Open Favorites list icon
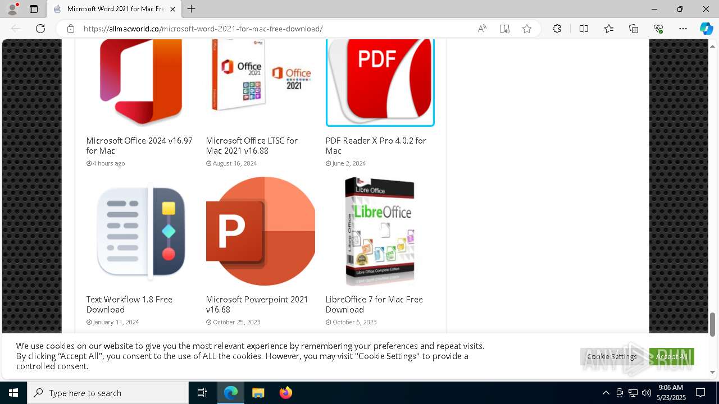The width and height of the screenshot is (719, 404). pos(609,29)
